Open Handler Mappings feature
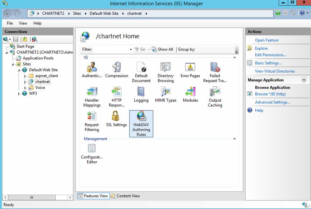The width and height of the screenshot is (311, 209). tap(92, 97)
